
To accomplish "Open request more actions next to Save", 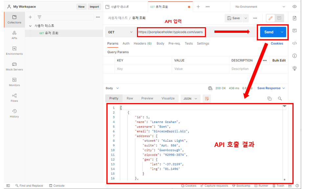I will tap(255, 18).
